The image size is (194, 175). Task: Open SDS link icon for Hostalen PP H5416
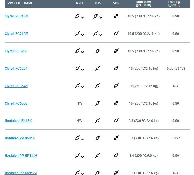tap(116, 138)
